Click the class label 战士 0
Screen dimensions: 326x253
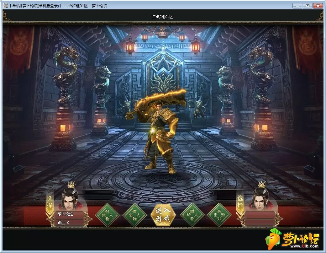pos(63,223)
